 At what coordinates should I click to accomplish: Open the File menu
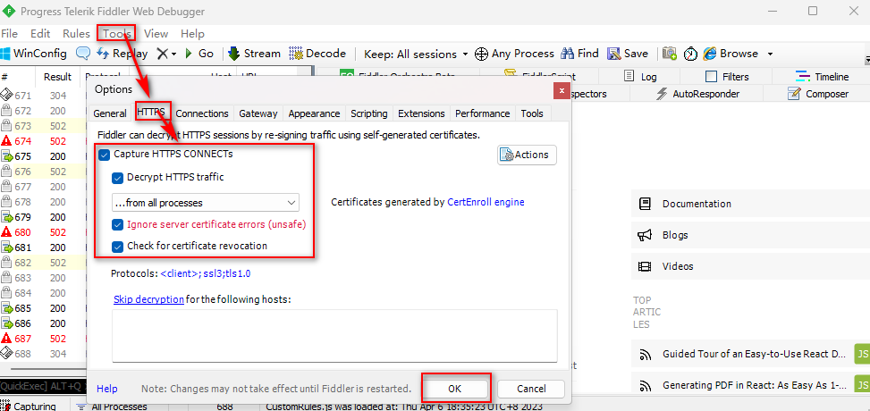pos(10,34)
